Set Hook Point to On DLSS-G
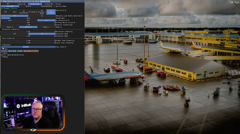This screenshot has height=134, width=240. [x=33, y=12]
